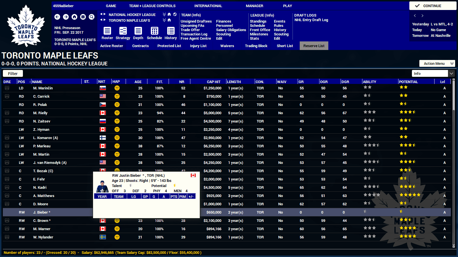458x257 pixels.
Task: Open the Info view dropdown
Action: tap(433, 74)
